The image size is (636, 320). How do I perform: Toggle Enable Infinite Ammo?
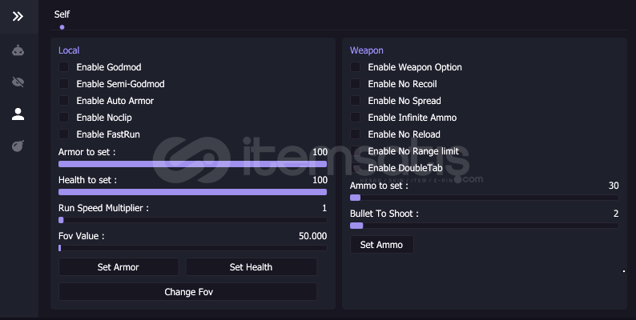[x=356, y=118]
